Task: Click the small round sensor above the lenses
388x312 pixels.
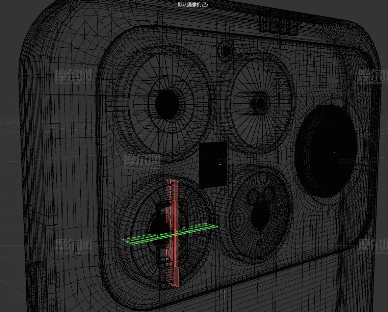Action: [x=226, y=51]
